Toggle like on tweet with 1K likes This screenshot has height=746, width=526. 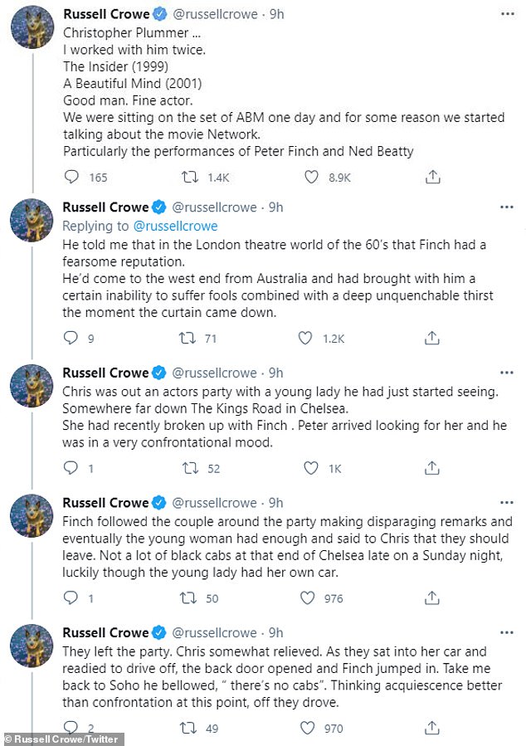point(311,468)
